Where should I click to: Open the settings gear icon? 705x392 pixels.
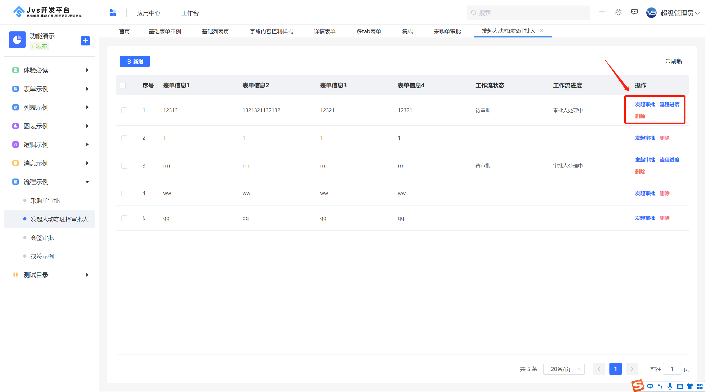(x=619, y=12)
